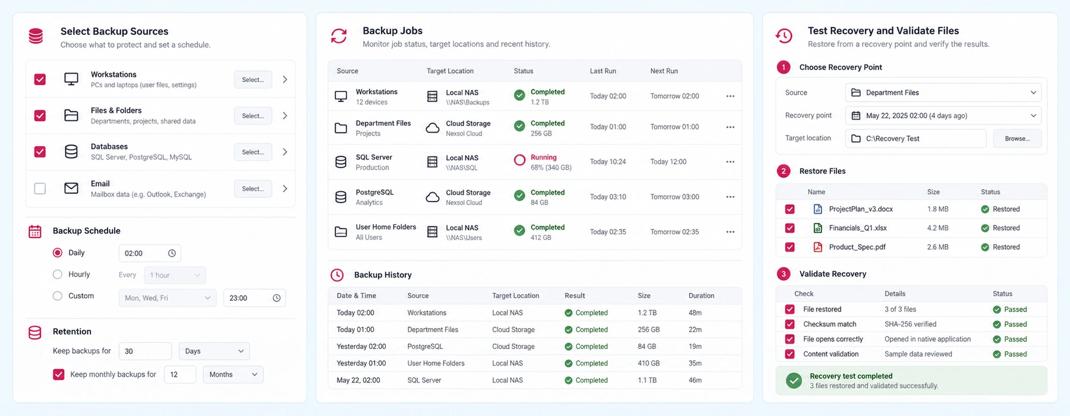
Task: Click the Keep backups for 30 field
Action: [x=145, y=351]
